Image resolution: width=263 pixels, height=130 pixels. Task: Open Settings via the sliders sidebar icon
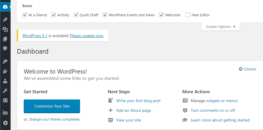coord(5,100)
